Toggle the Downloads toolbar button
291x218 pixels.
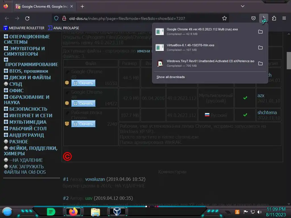(264, 18)
